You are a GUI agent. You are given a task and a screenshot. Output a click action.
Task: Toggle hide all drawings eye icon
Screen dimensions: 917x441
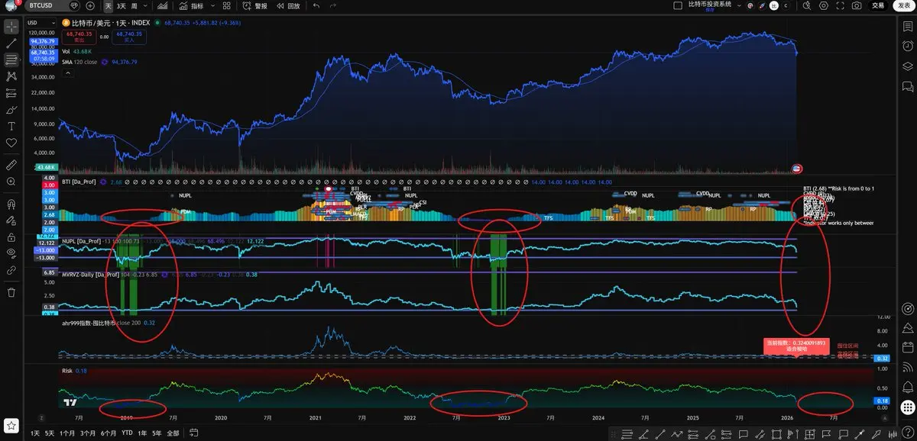click(x=11, y=253)
